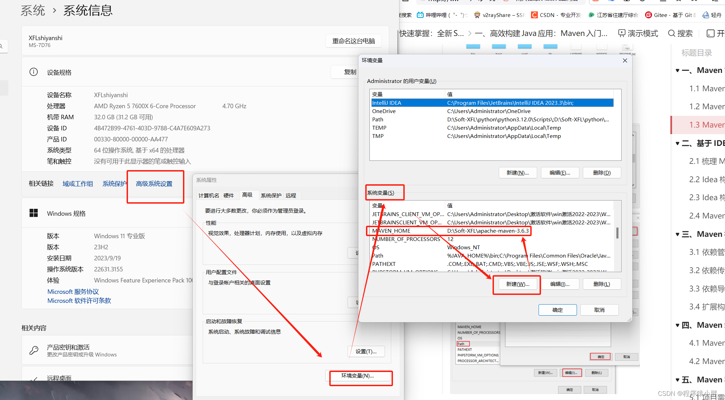
Task: Open the 系统保护 related link
Action: 114,184
